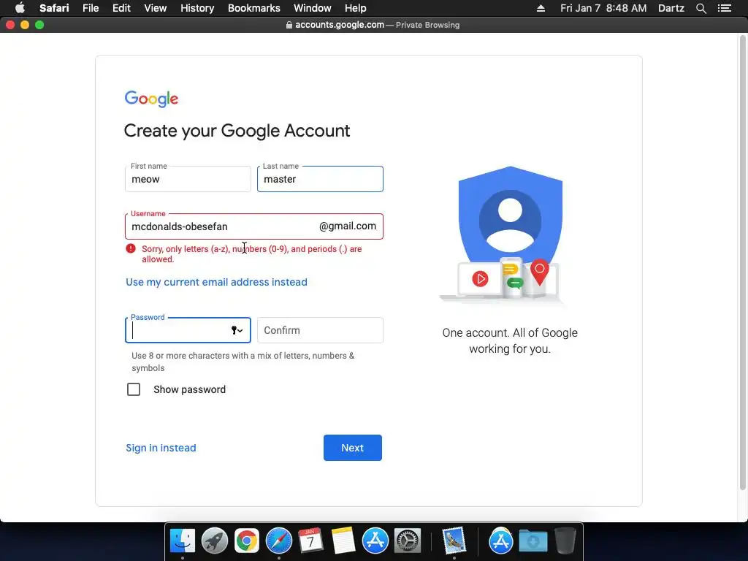Minimize the Safari window with yellow button
The height and width of the screenshot is (561, 748).
click(x=25, y=25)
